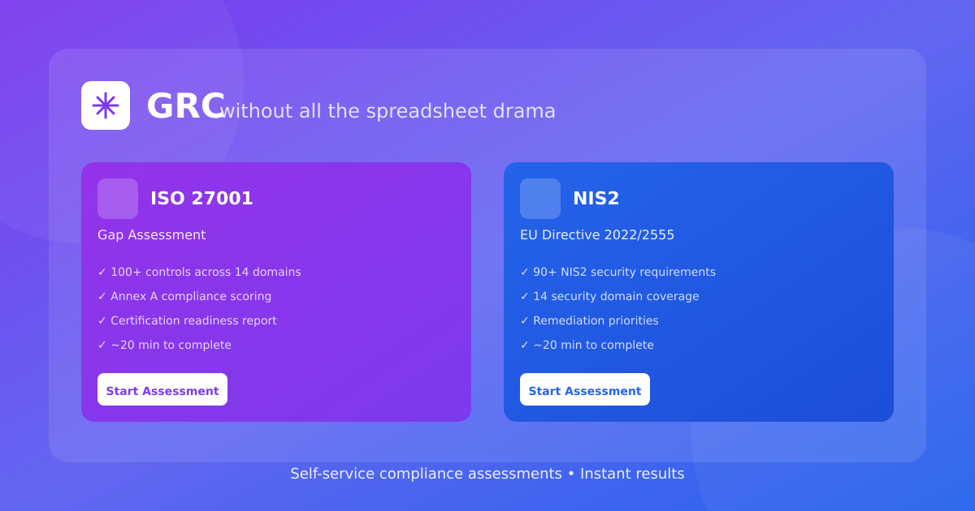The height and width of the screenshot is (511, 975).
Task: Open details for EU Directive 2022/2555
Action: 597,234
